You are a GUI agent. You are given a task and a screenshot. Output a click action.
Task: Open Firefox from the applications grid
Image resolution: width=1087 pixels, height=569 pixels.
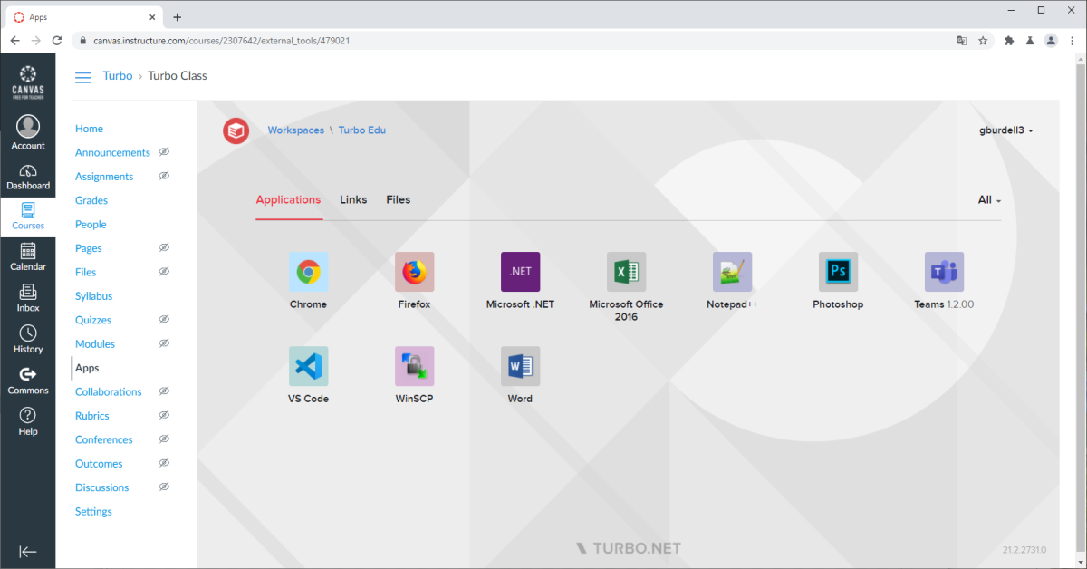(414, 271)
